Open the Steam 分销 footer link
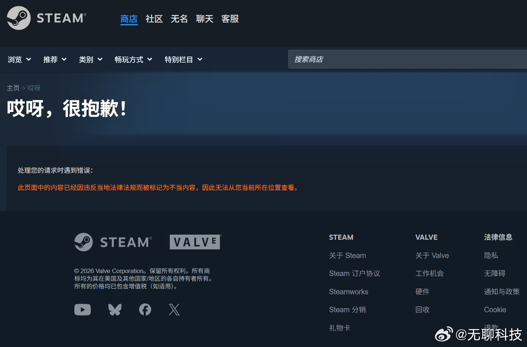The width and height of the screenshot is (527, 347). coord(347,310)
